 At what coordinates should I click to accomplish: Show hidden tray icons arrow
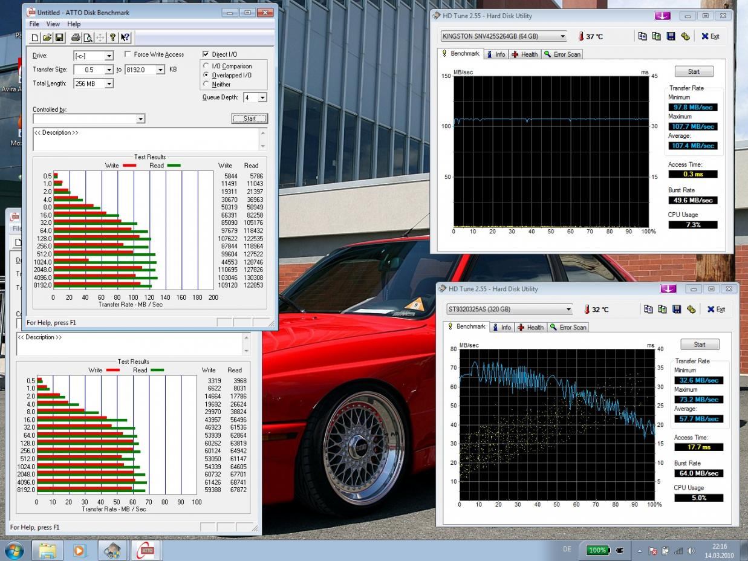(640, 551)
